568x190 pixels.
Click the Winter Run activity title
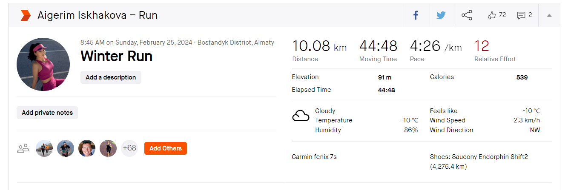tap(116, 56)
